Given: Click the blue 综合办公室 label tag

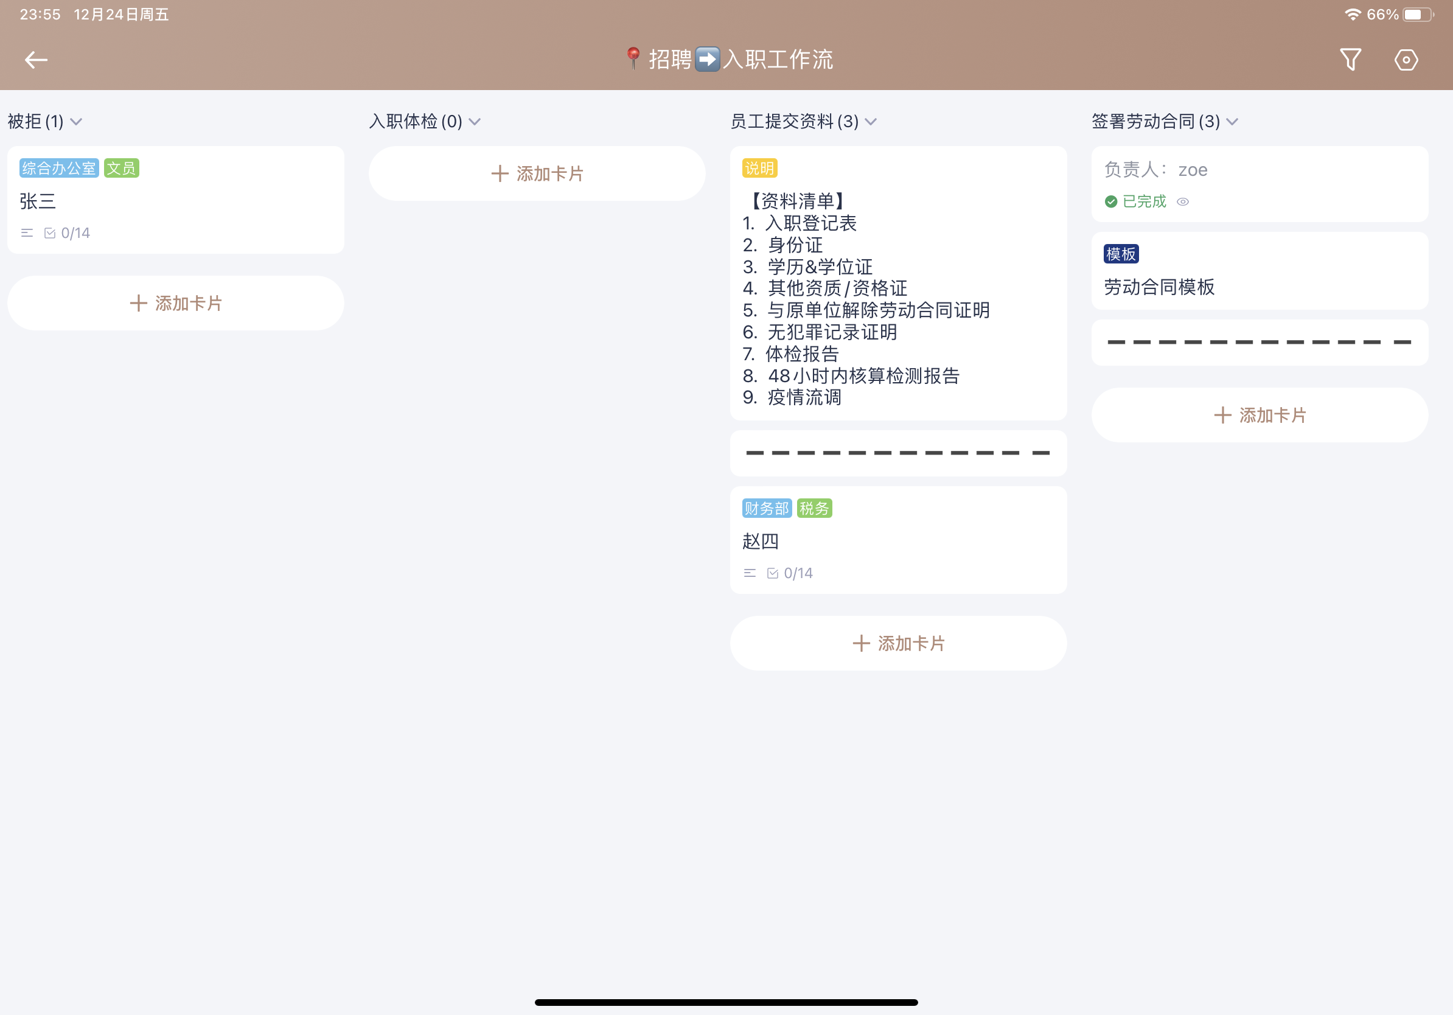Looking at the screenshot, I should (59, 169).
